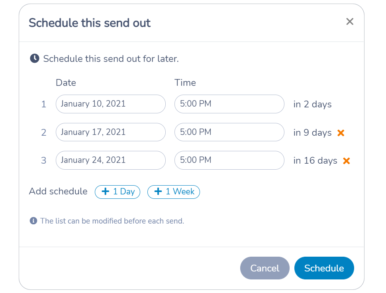Confirm with the blue Schedule button
This screenshot has height=293, width=386.
[324, 268]
